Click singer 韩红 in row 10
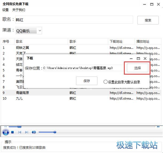Viewport: 163px width, 153px height. [x=73, y=99]
